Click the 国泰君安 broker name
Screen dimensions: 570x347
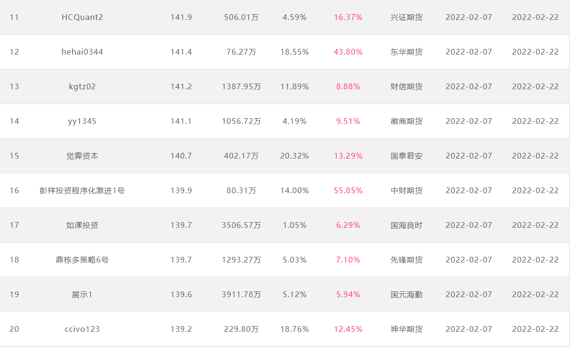coord(406,156)
